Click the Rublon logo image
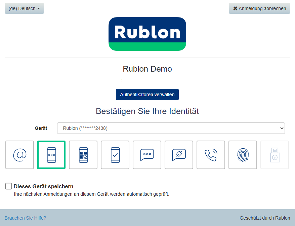295x226 pixels. coord(147,34)
